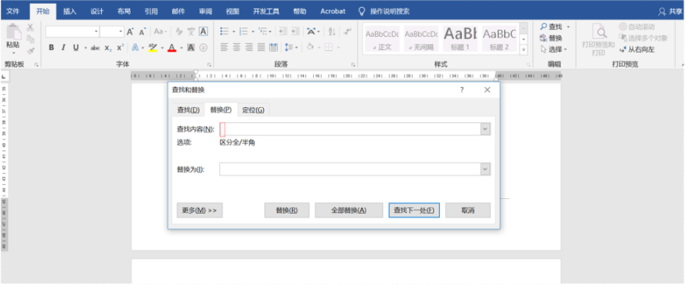Expand the styles gallery more arrow

[525, 50]
